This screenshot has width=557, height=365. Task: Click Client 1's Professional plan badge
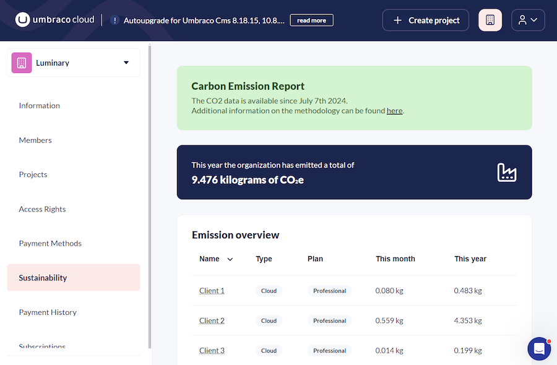click(x=329, y=291)
